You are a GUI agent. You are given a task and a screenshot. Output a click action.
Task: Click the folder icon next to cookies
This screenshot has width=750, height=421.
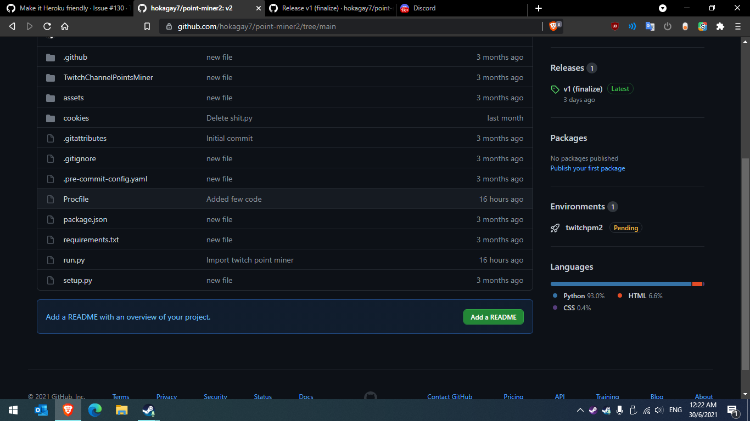tap(50, 118)
